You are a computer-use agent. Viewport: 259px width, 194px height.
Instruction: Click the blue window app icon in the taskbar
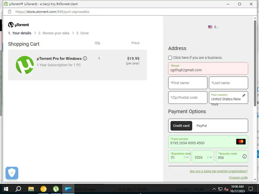pos(68,189)
